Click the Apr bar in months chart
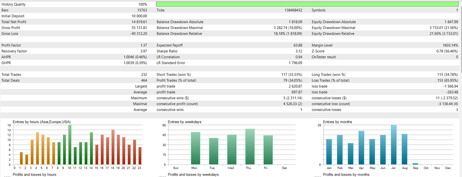Screen dimensions: 462x177 click(362, 148)
